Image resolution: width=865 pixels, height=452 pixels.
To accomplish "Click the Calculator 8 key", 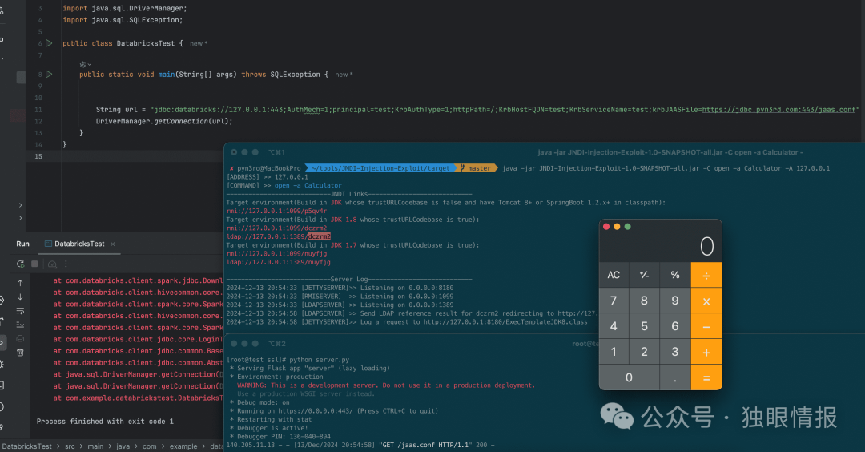I will [644, 301].
